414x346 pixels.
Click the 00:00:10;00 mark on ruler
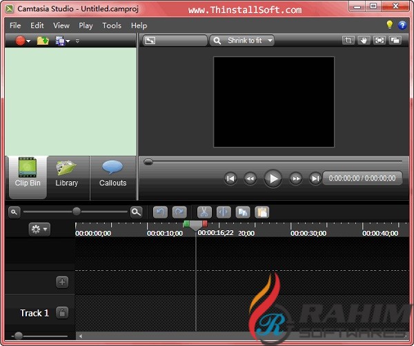[x=165, y=234]
